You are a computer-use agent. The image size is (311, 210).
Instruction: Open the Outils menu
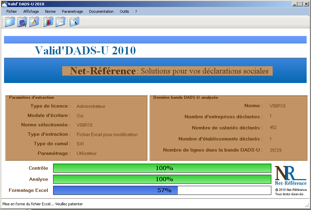pos(124,11)
